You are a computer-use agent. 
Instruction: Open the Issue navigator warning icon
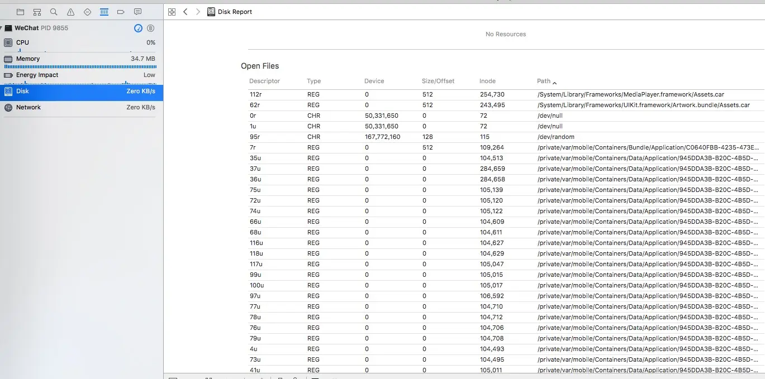tap(70, 11)
